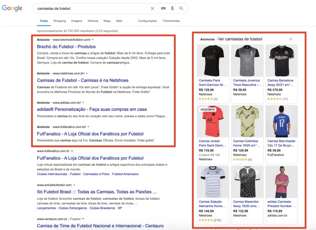The height and width of the screenshot is (230, 316).
Task: Open 'adidas® Personalização' ad link
Action: pos(92,110)
